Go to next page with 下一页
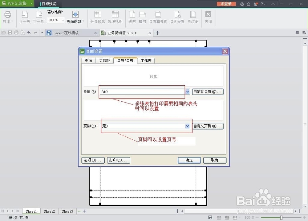The image size is (308, 221). [38, 17]
